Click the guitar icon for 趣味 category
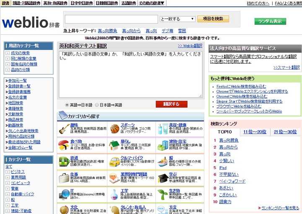Image resolution: width=302 pixels, height=214 pixels. click(x=64, y=129)
